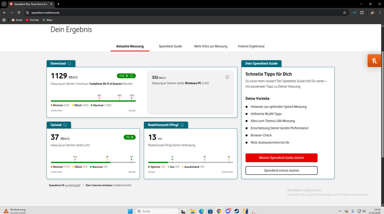Open info icon beside 113 % badge
This screenshot has width=384, height=214.
coord(132,76)
